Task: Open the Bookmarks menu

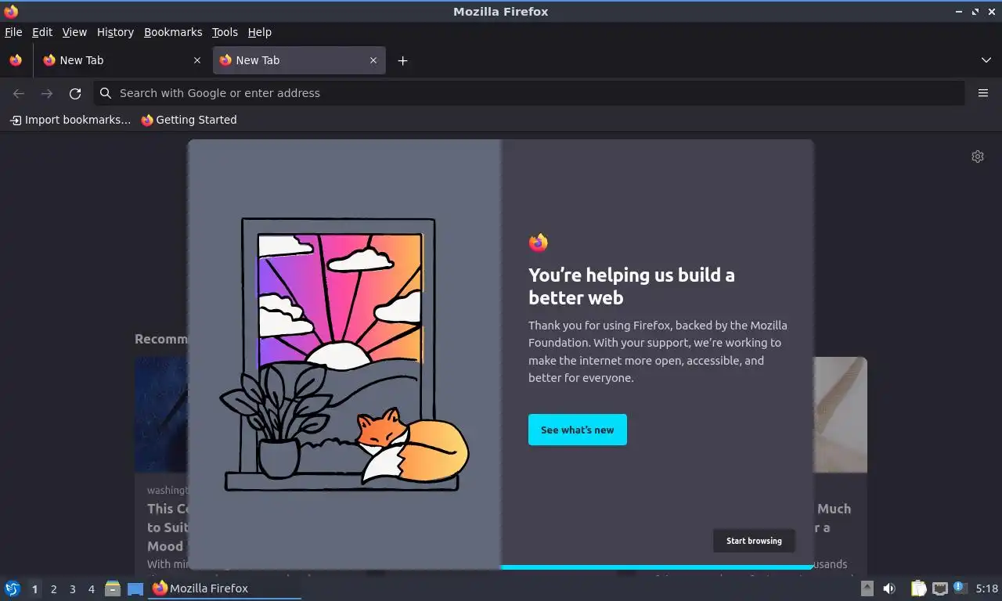Action: [x=173, y=32]
